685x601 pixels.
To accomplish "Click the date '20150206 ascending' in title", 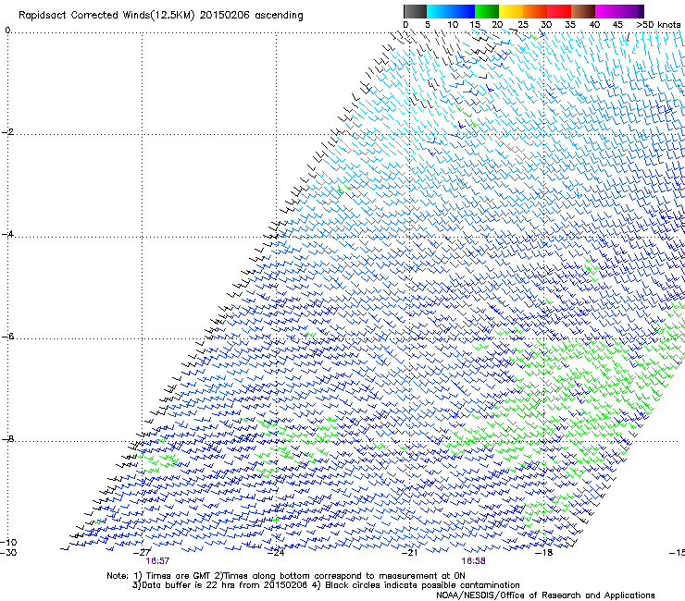I will (251, 15).
